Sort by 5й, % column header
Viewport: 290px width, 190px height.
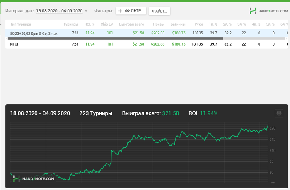(x=271, y=24)
